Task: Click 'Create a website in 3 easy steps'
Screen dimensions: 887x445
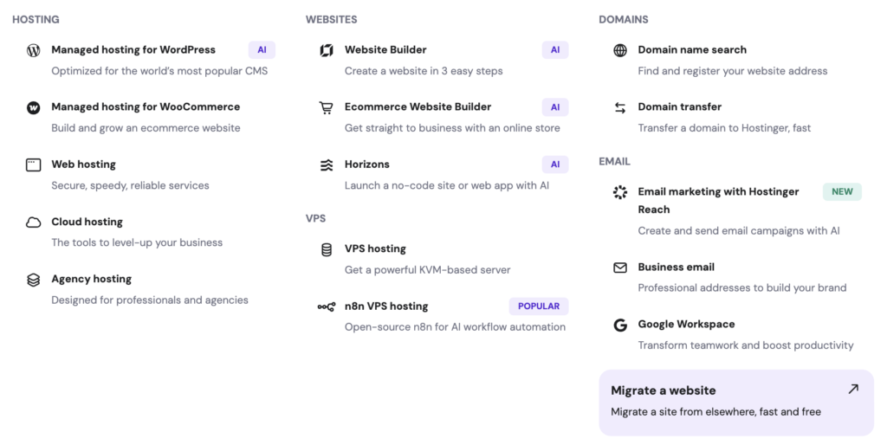Action: click(x=424, y=71)
